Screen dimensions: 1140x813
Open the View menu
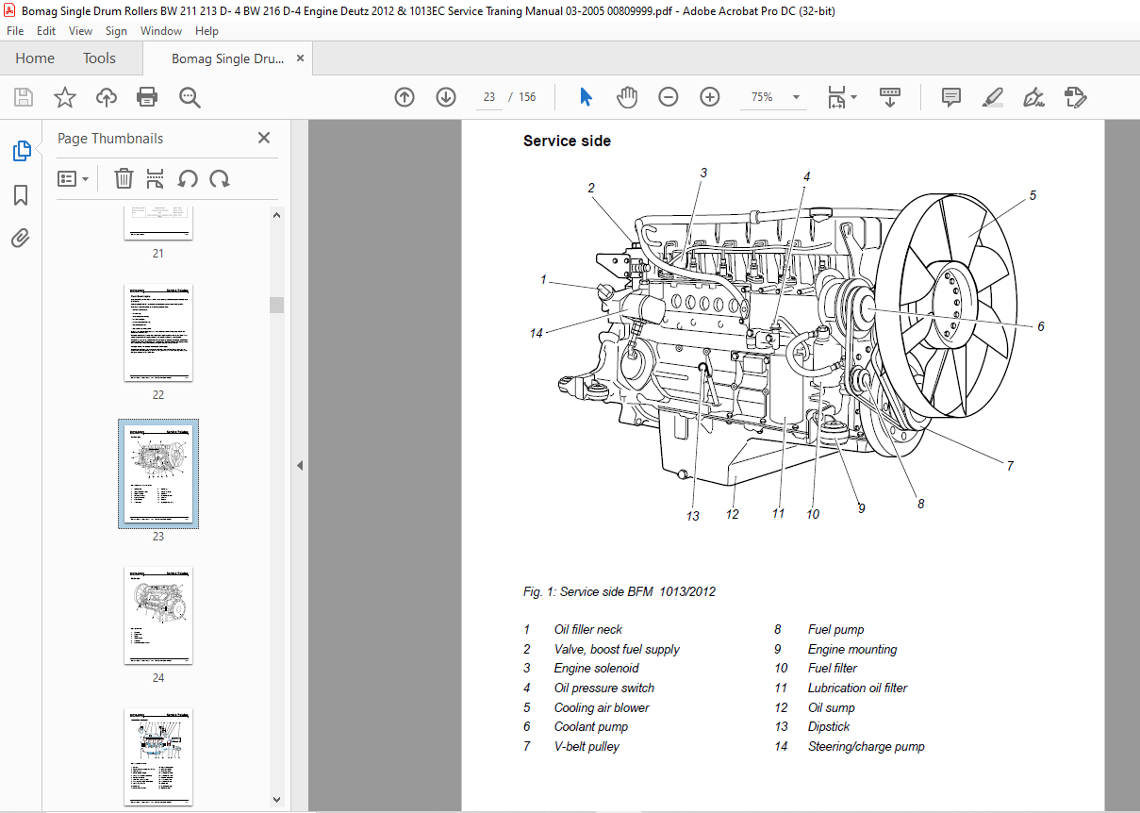click(x=80, y=31)
